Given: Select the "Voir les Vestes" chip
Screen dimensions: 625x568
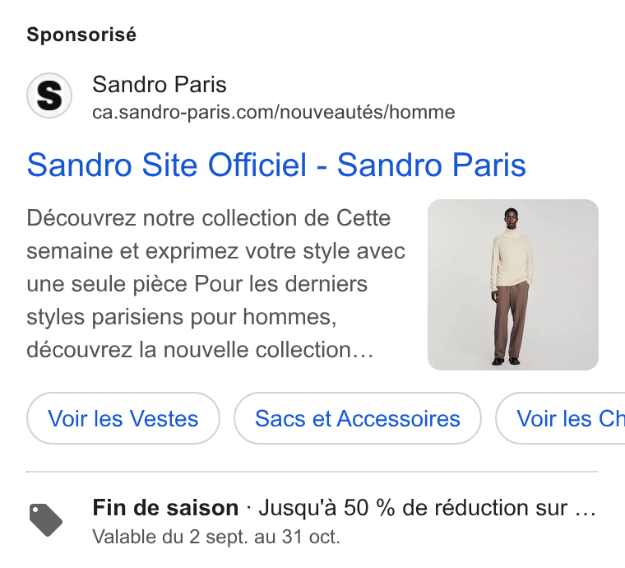Looking at the screenshot, I should [x=123, y=418].
